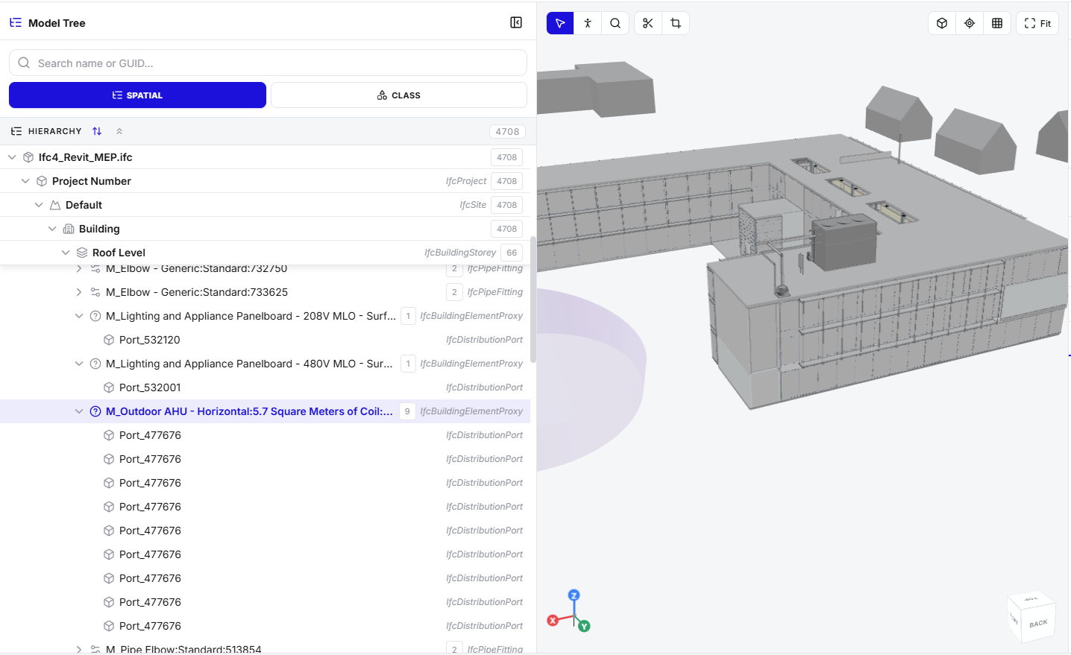Click the IfcProject class label

(x=466, y=181)
